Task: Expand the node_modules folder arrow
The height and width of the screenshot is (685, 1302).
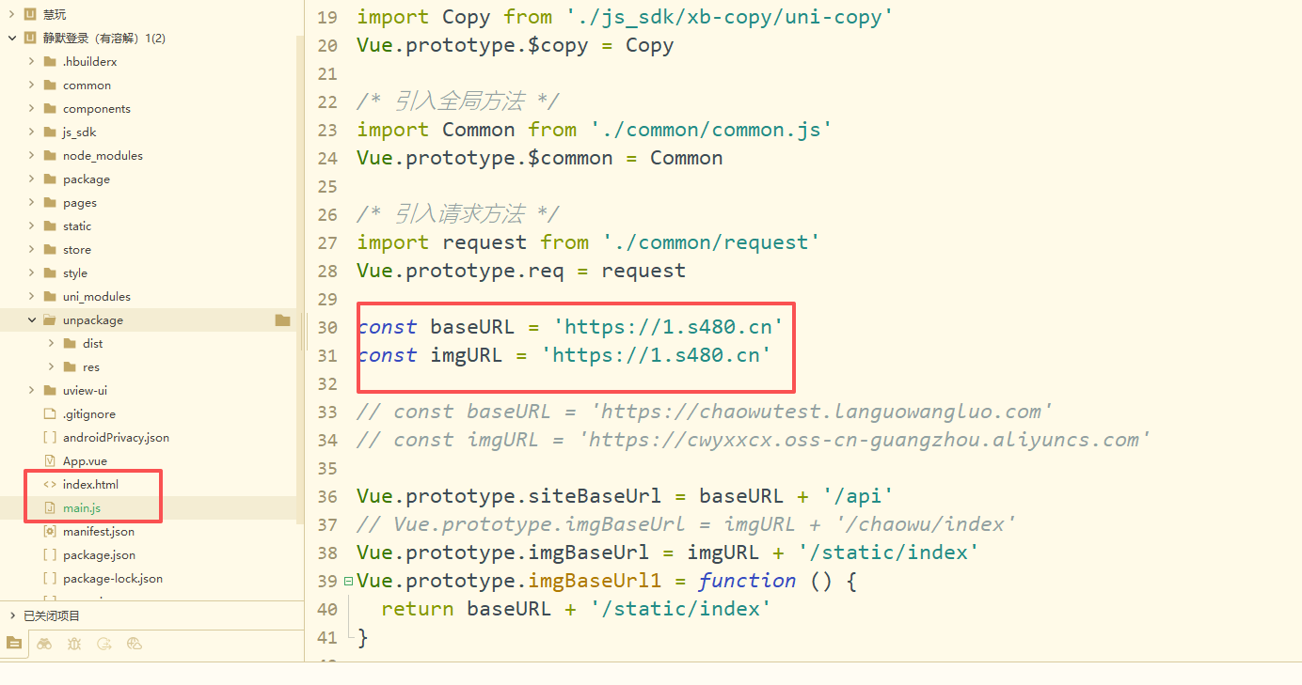Action: pyautogui.click(x=31, y=156)
